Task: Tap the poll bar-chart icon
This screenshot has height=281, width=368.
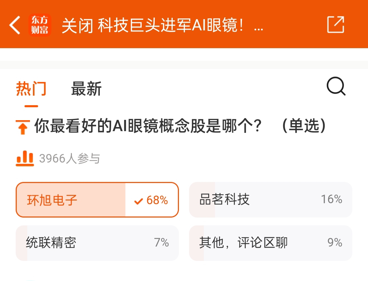Action: [25, 158]
